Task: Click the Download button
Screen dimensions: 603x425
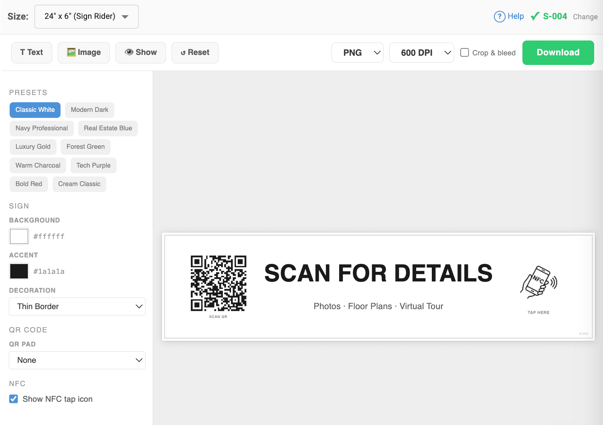Action: coord(558,53)
